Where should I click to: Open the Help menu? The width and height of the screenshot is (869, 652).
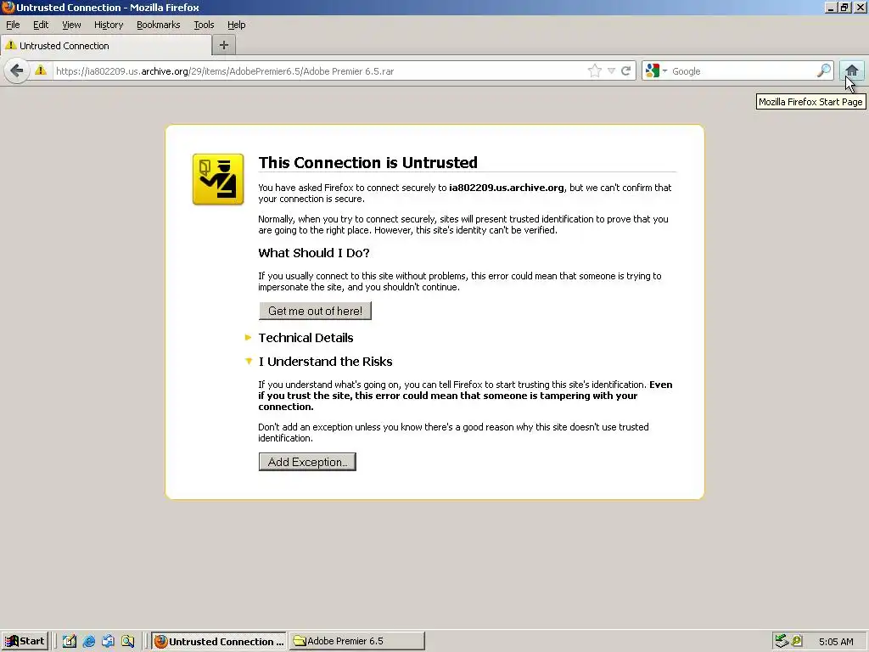click(236, 25)
